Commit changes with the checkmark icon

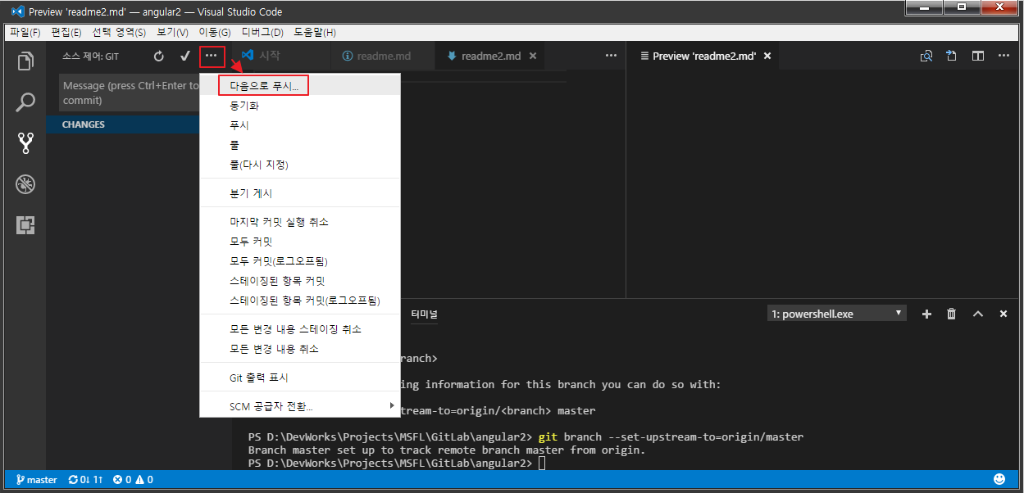(x=185, y=56)
